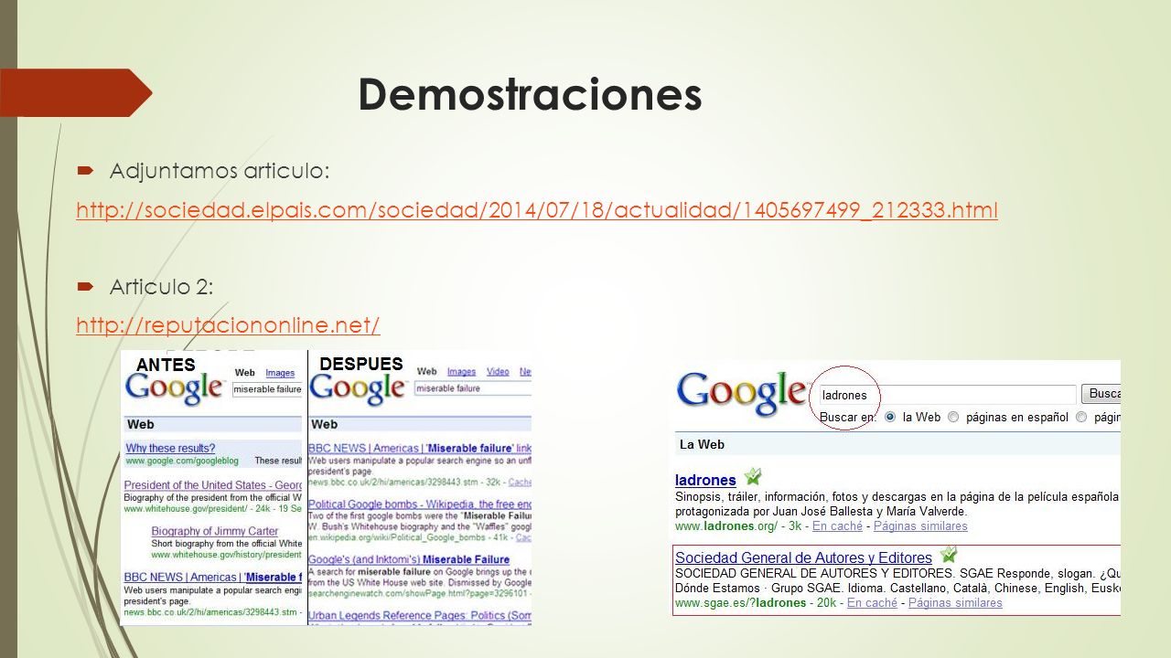Open the 'Why these results?' link
This screenshot has width=1171, height=658.
(170, 448)
